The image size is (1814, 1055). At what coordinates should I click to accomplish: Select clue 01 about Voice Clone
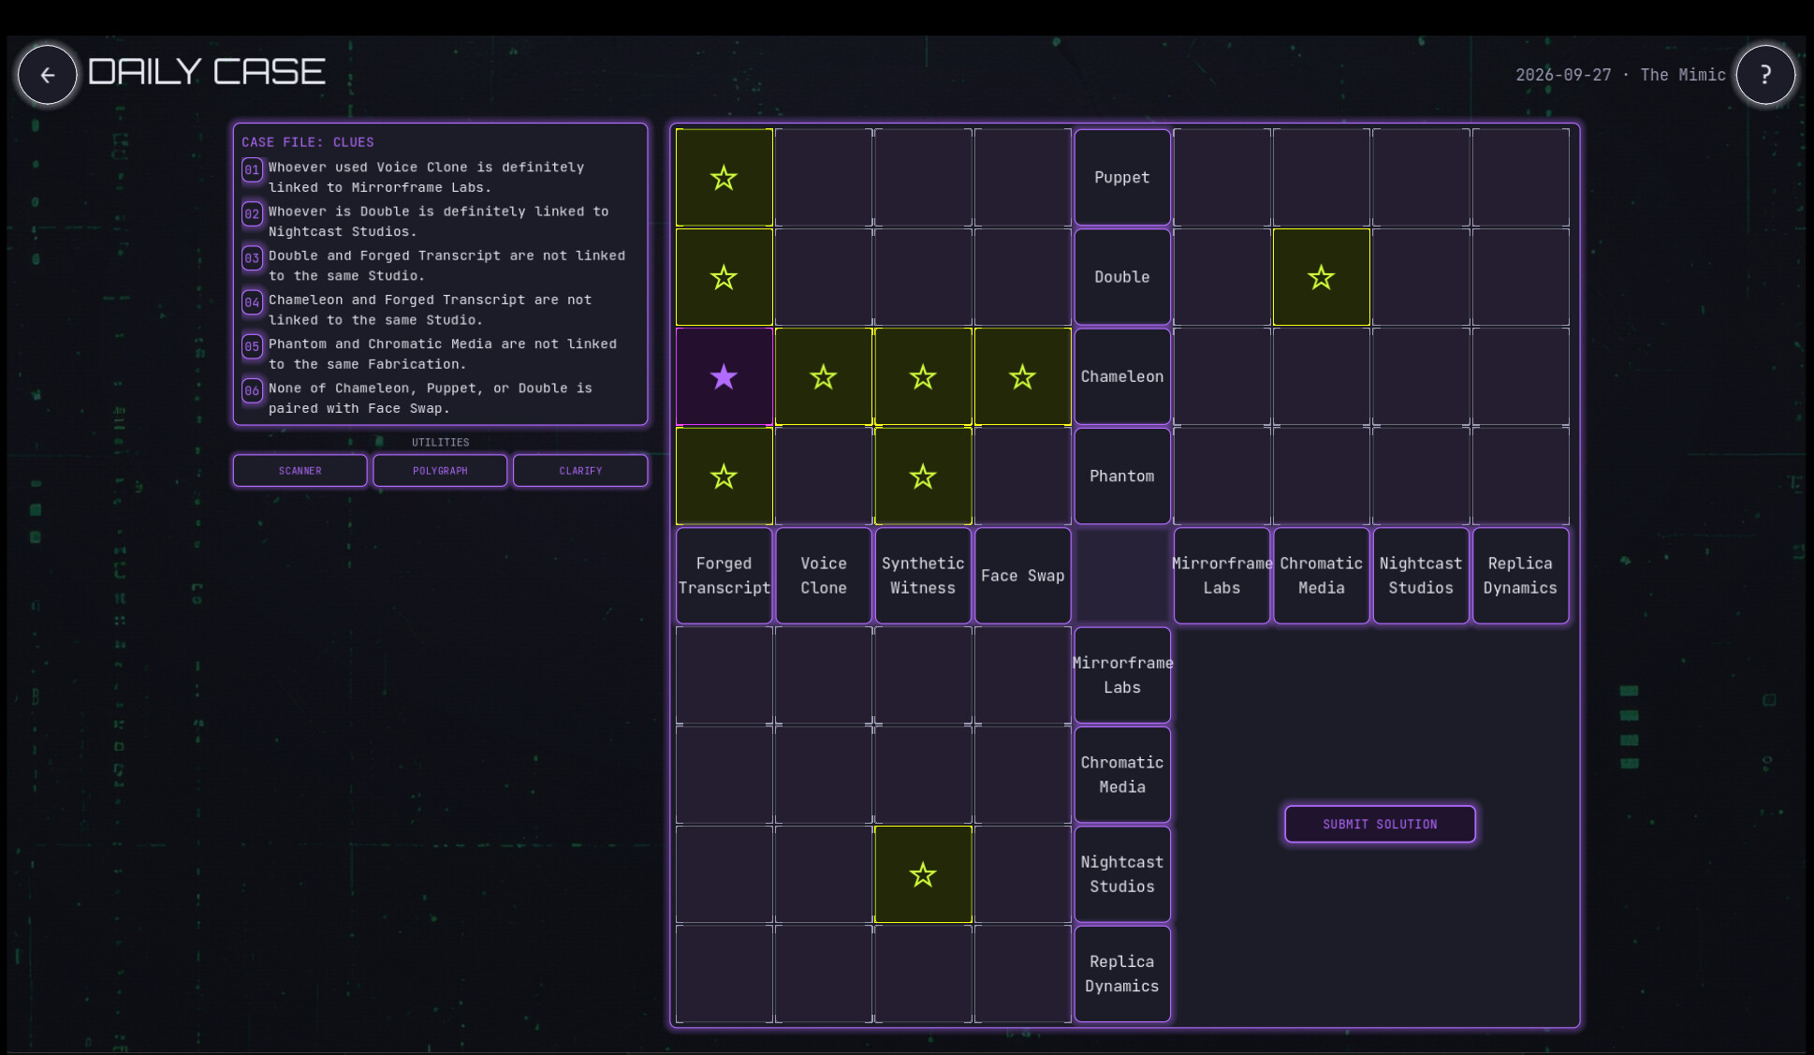pos(440,177)
